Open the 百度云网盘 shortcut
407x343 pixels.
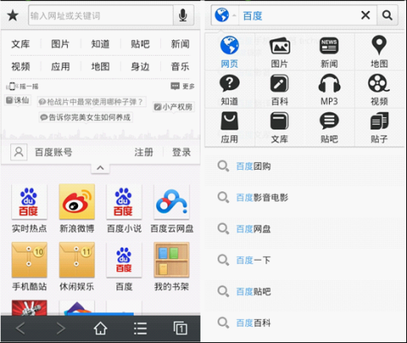click(x=171, y=209)
